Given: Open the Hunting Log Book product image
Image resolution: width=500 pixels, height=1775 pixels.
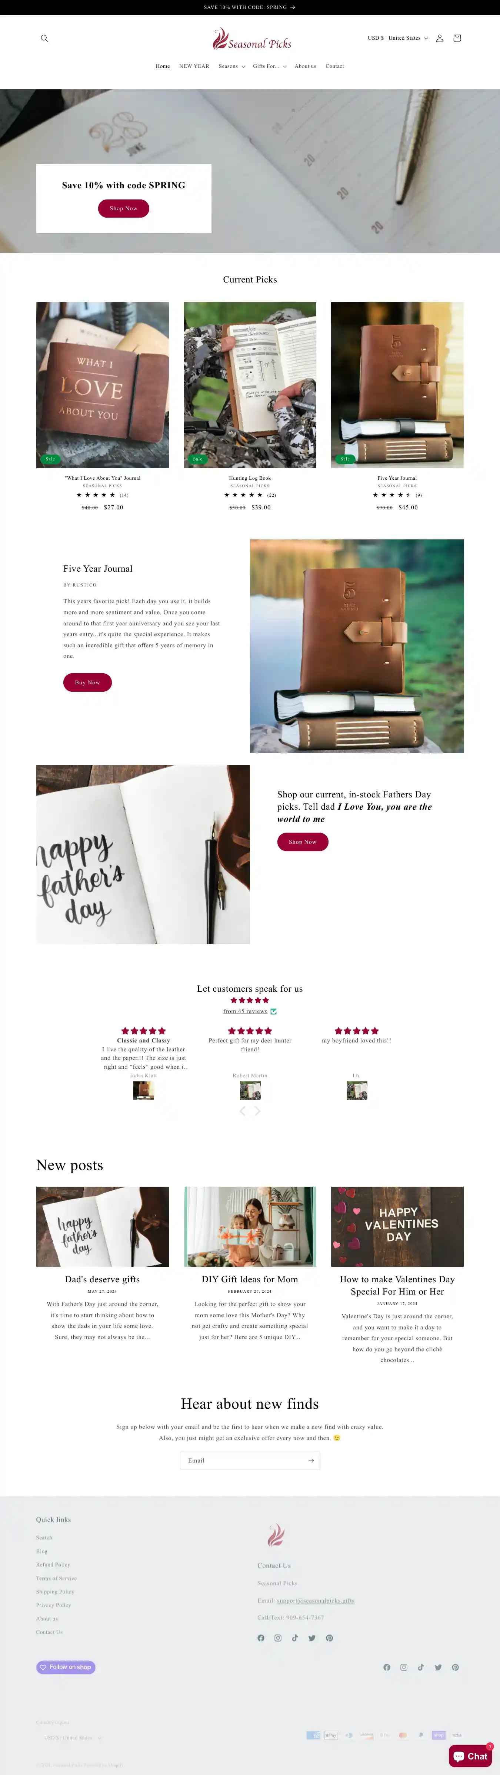Looking at the screenshot, I should coord(250,385).
